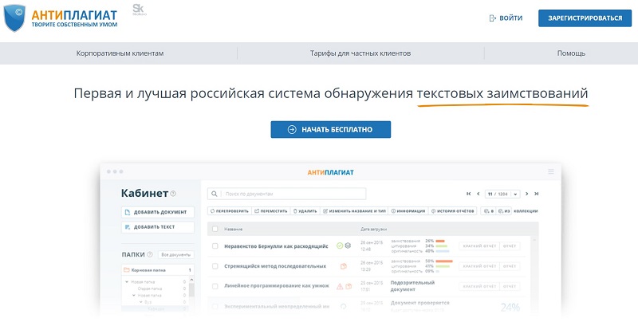Image resolution: width=638 pixels, height=322 pixels.
Task: Open Краткий отчёт for Линейное программирование
Action: (479, 286)
